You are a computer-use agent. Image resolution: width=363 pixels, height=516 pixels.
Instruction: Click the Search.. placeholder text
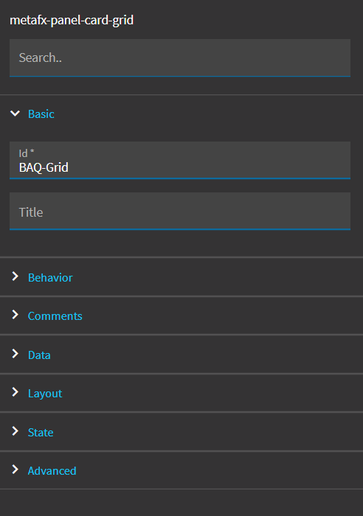click(x=40, y=57)
